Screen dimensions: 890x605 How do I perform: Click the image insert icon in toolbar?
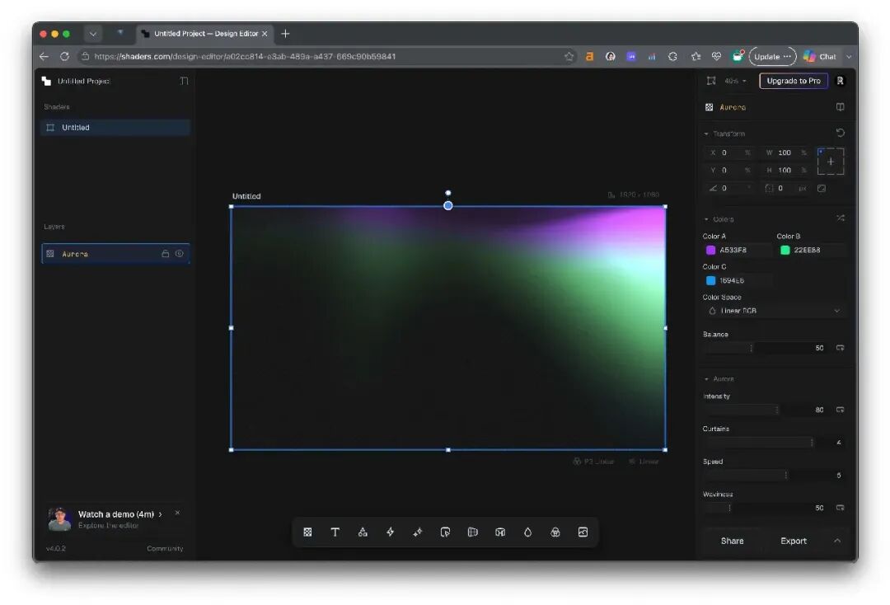pyautogui.click(x=583, y=532)
